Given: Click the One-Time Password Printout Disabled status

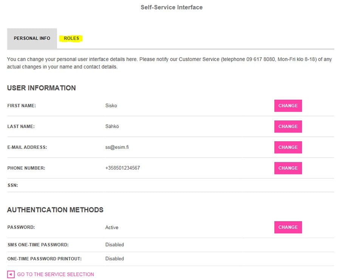Looking at the screenshot, I should (114, 259).
